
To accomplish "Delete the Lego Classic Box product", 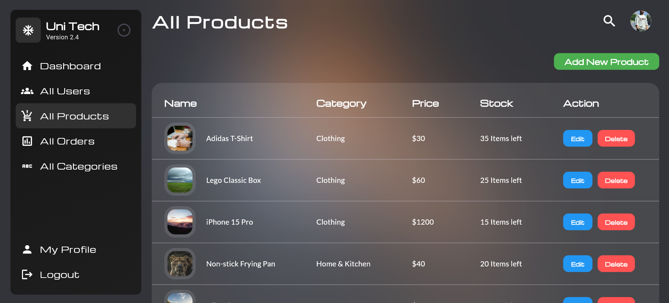I will [616, 180].
